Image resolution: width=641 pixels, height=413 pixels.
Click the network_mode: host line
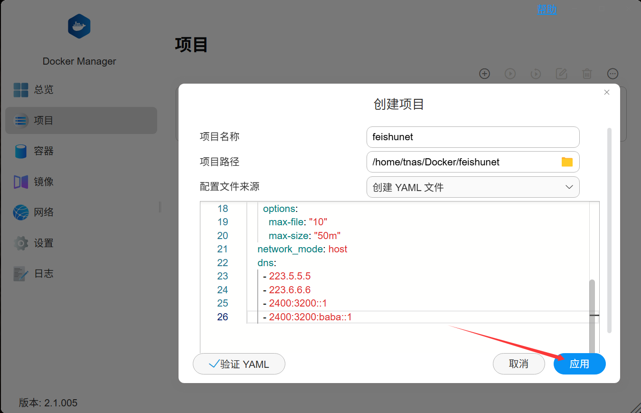click(302, 249)
